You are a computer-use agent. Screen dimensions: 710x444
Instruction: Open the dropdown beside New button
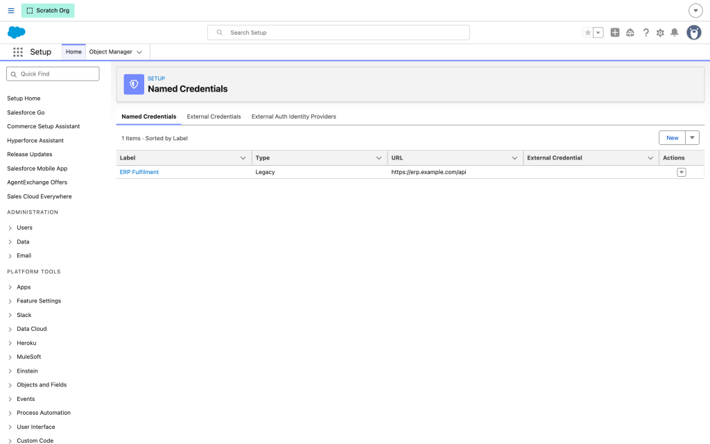(693, 138)
